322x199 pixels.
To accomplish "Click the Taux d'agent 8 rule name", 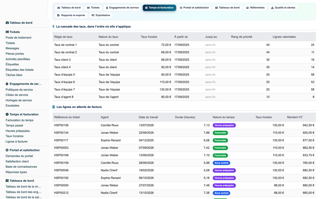I will [64, 97].
